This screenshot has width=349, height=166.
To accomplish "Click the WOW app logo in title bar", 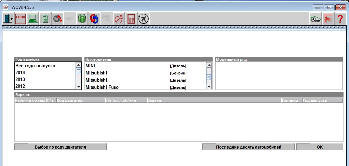I will click(5, 7).
